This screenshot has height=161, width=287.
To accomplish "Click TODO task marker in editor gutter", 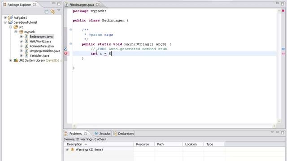I will pos(65,49).
